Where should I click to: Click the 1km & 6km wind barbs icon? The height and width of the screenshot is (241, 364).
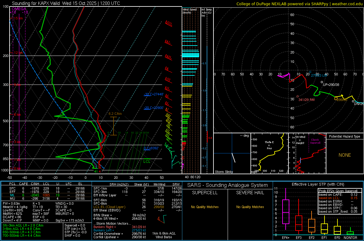162,219
